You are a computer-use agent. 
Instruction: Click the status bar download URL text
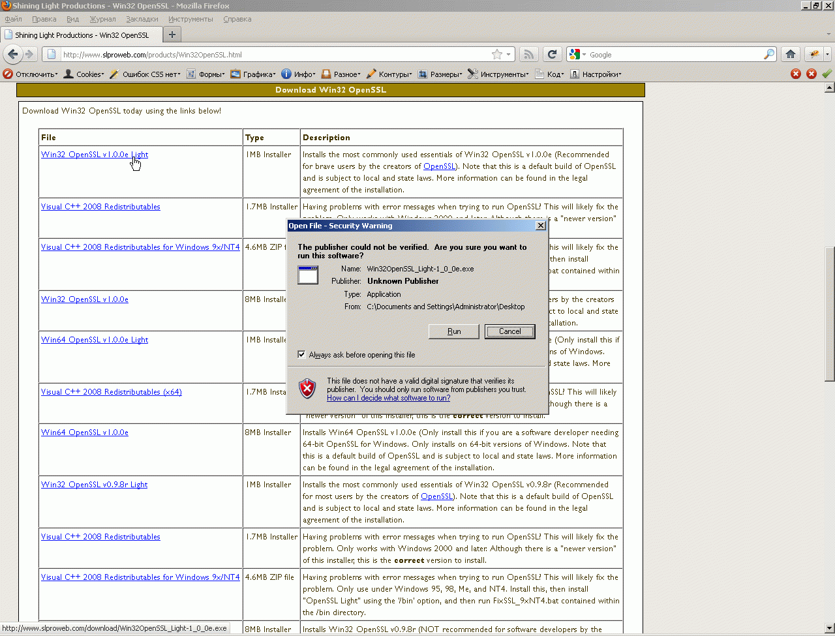pyautogui.click(x=115, y=628)
